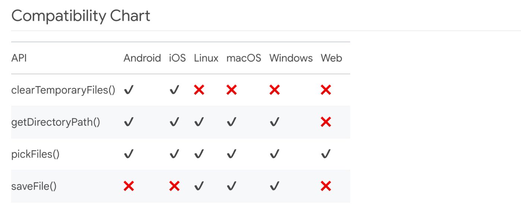The height and width of the screenshot is (214, 521).
Task: Click the macOS checkmark for getDirectoryPath()
Action: (231, 122)
